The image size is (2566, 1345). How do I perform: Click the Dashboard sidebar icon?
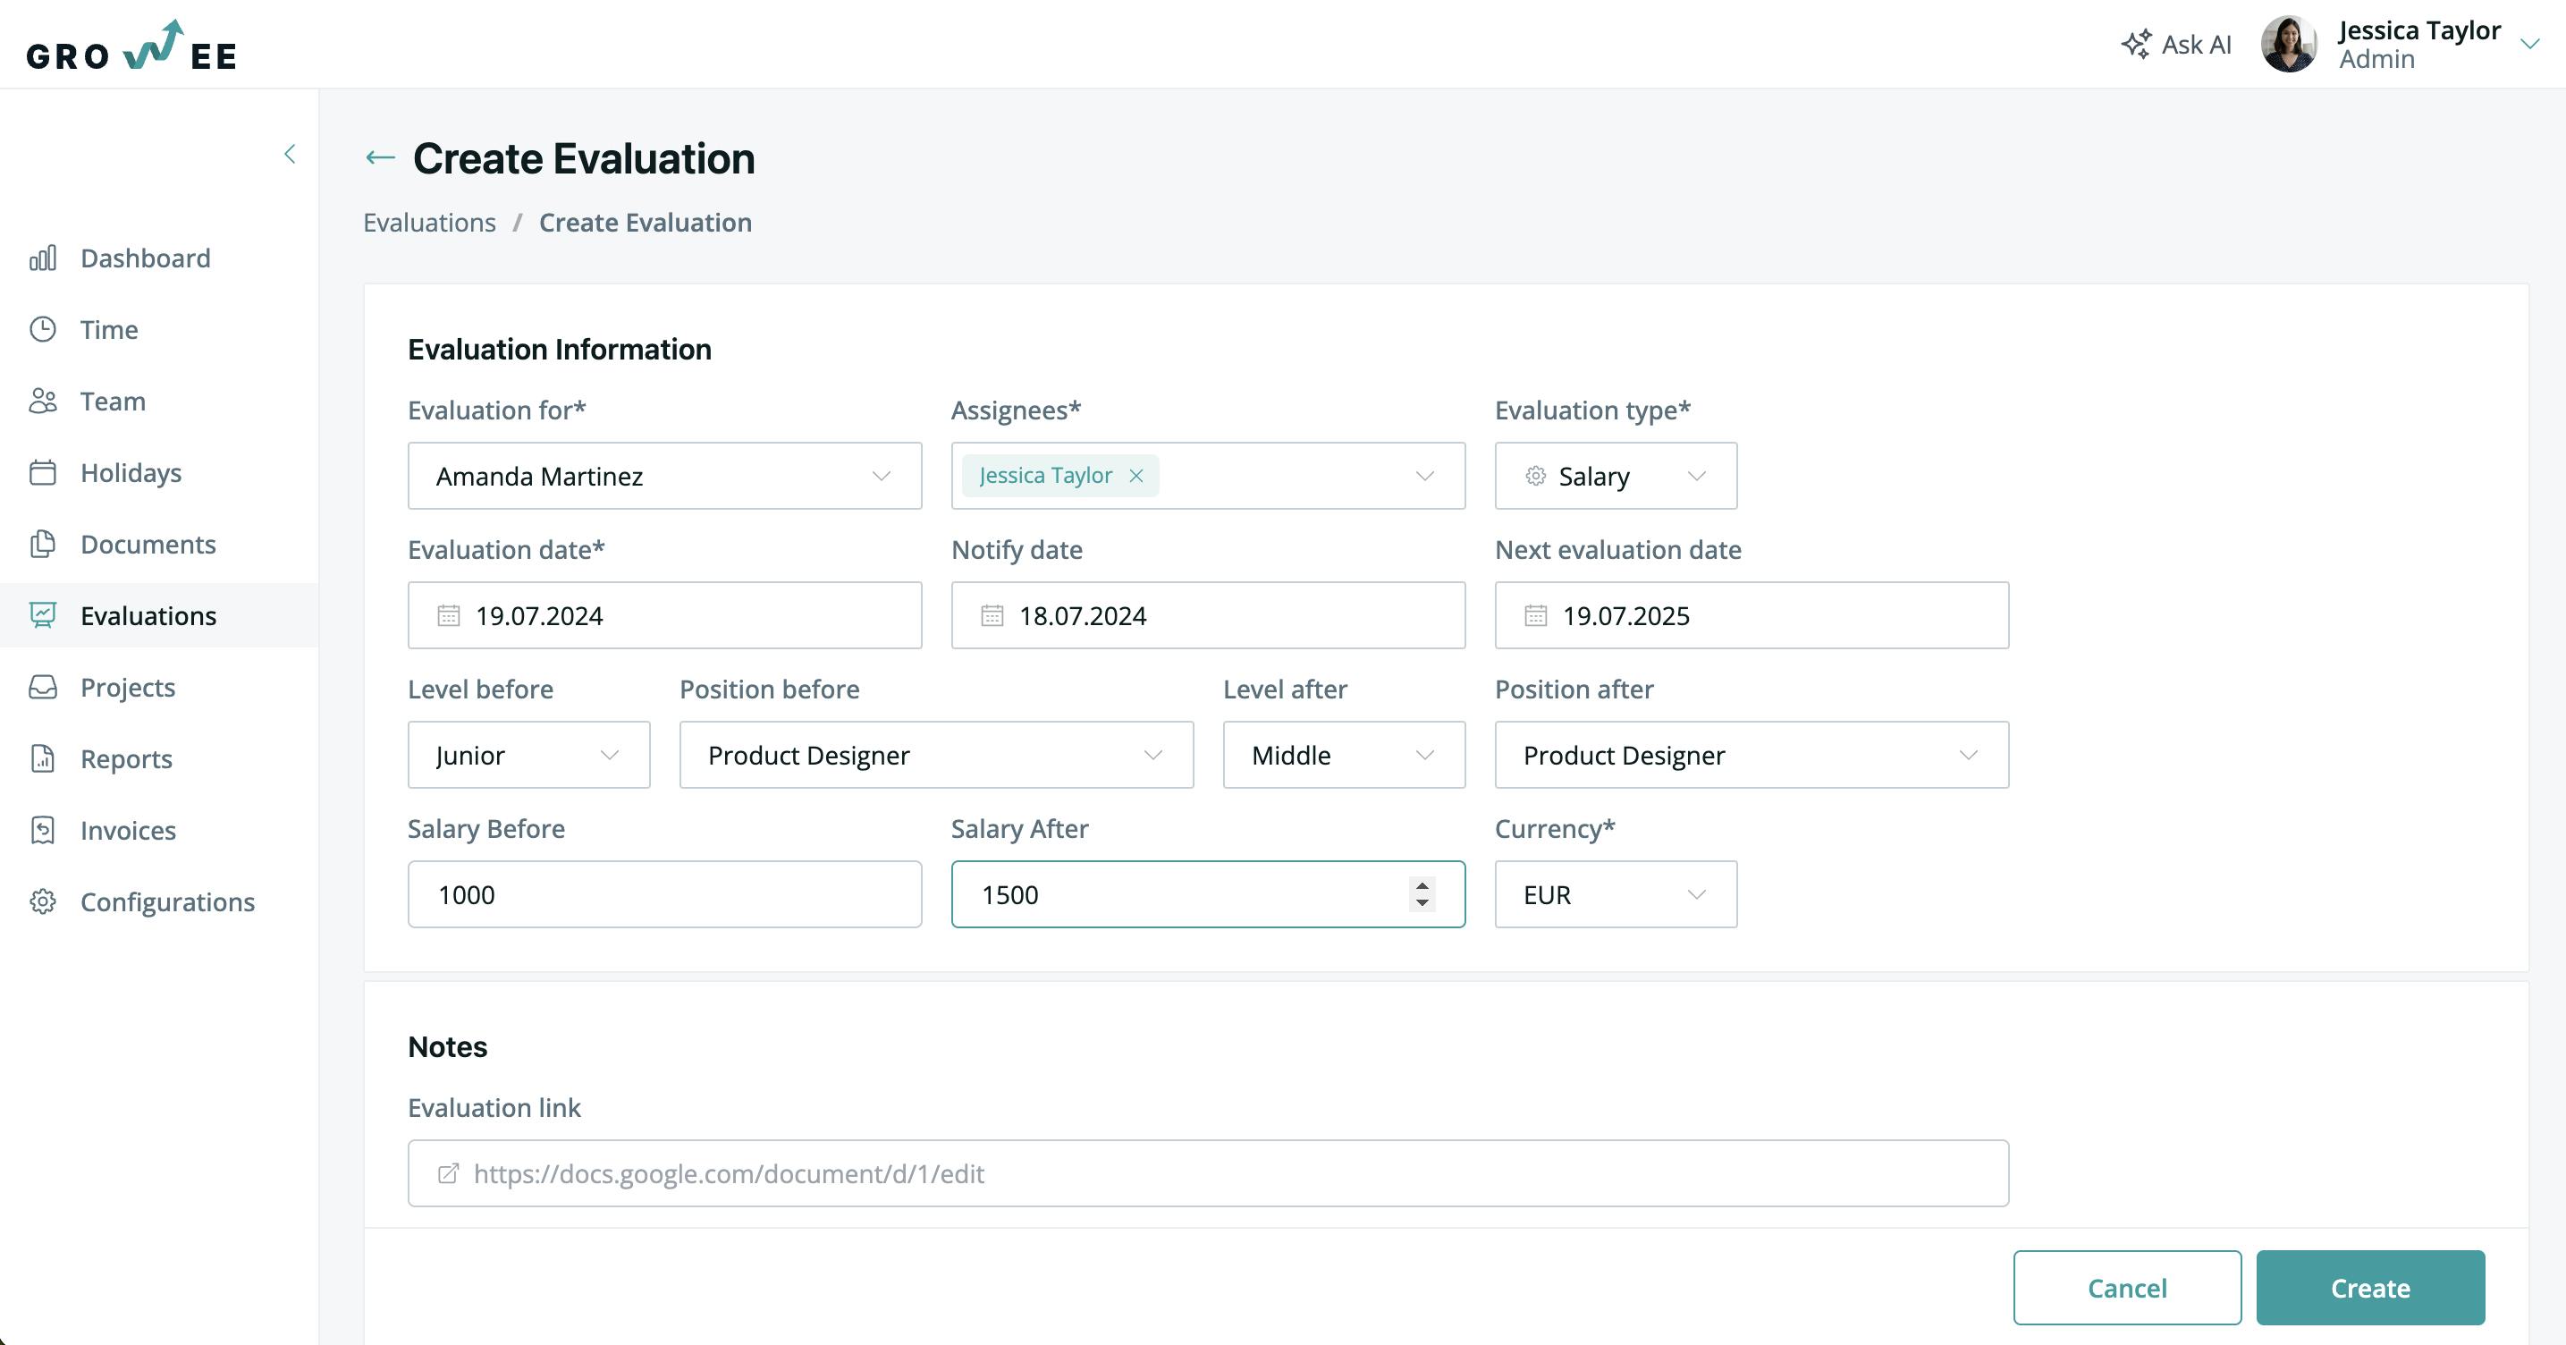46,258
